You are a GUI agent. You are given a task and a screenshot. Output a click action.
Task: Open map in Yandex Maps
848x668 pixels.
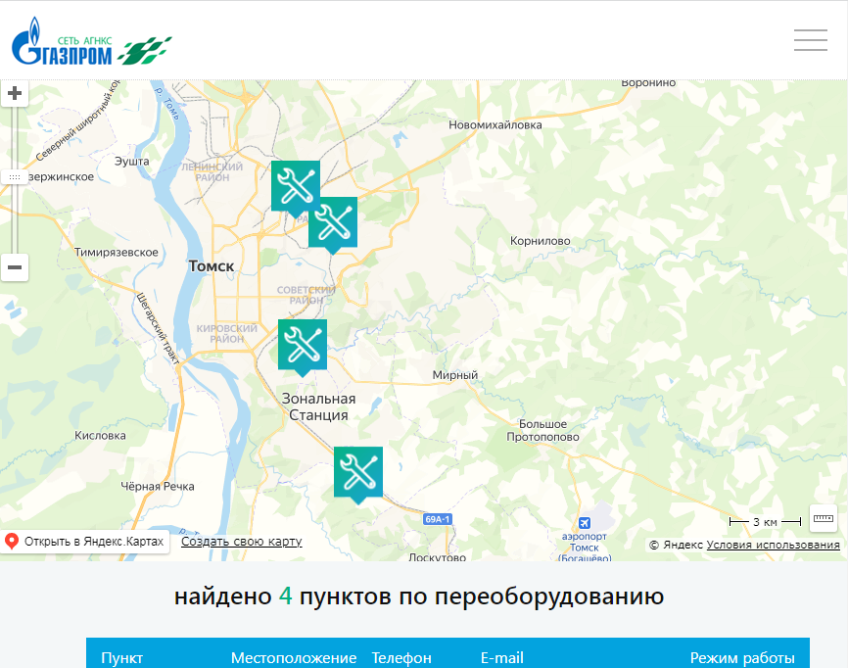(x=85, y=542)
